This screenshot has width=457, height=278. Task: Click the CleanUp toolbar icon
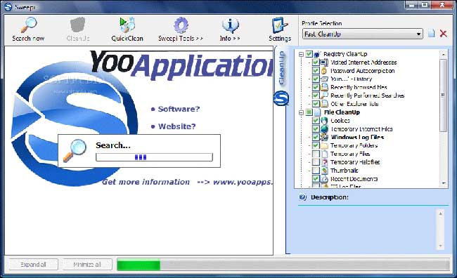(78, 25)
